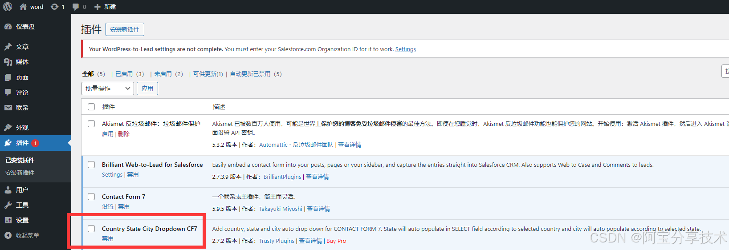This screenshot has height=250, width=729.
Task: Deactivate Brilliant Web-to-Lead via 禁用 link
Action: click(133, 175)
